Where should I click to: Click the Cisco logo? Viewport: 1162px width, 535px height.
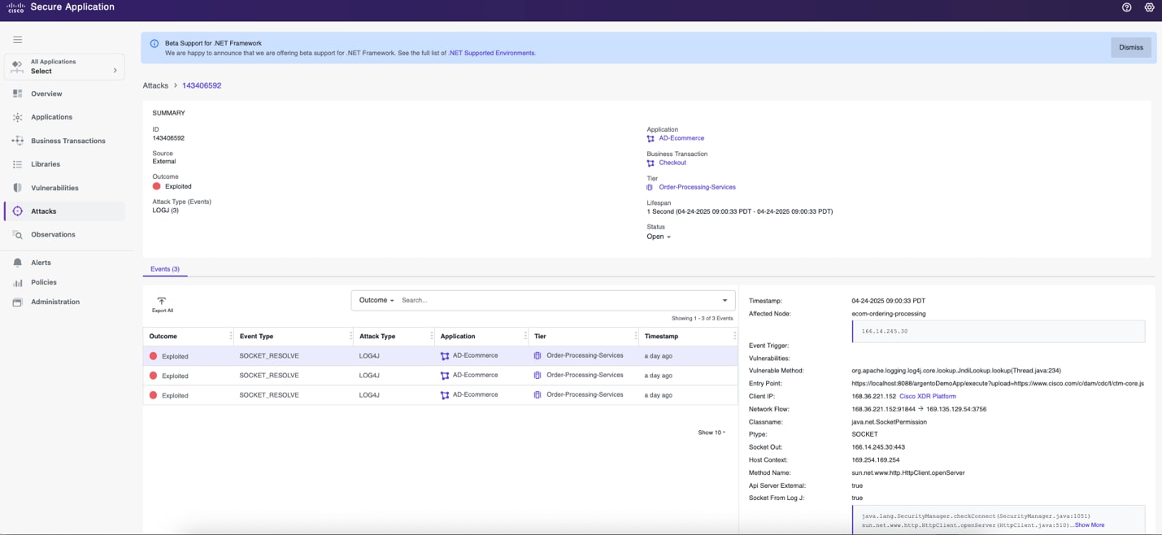pos(16,7)
